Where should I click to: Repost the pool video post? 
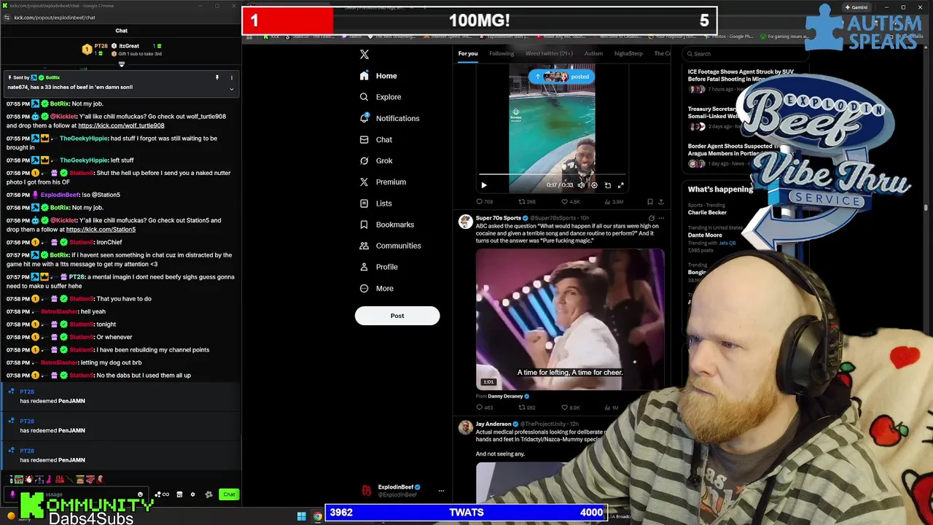point(527,201)
